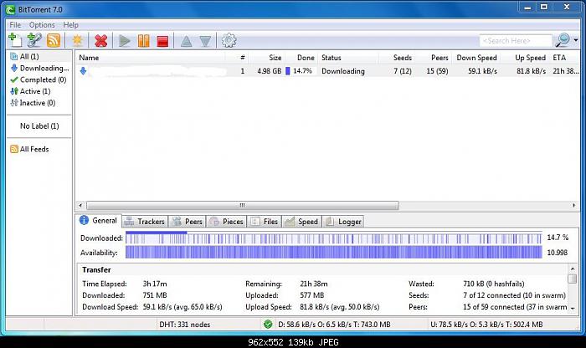Remove torrent with red X icon

[x=101, y=40]
